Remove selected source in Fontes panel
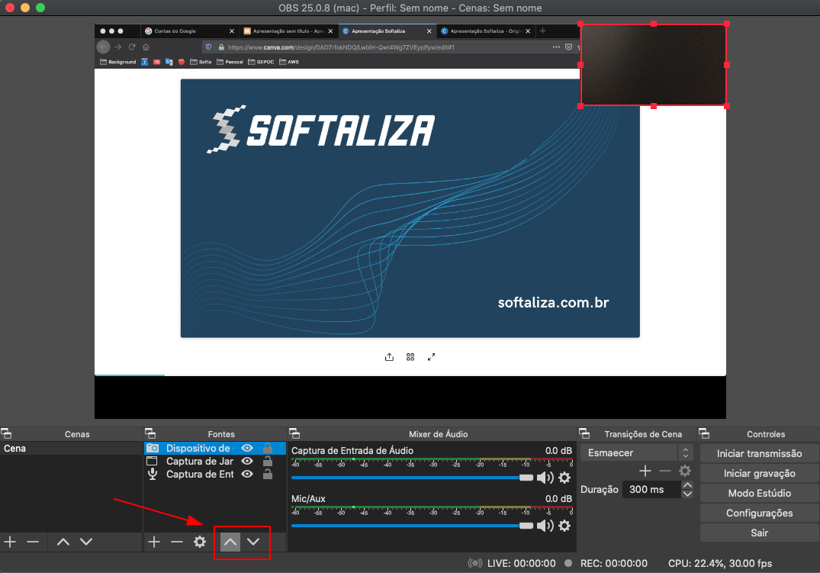Viewport: 820px width, 573px height. pyautogui.click(x=177, y=542)
